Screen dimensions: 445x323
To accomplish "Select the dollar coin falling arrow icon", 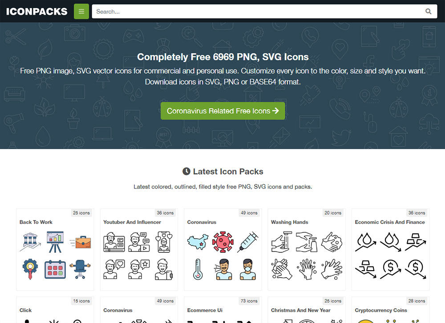I will click(416, 269).
